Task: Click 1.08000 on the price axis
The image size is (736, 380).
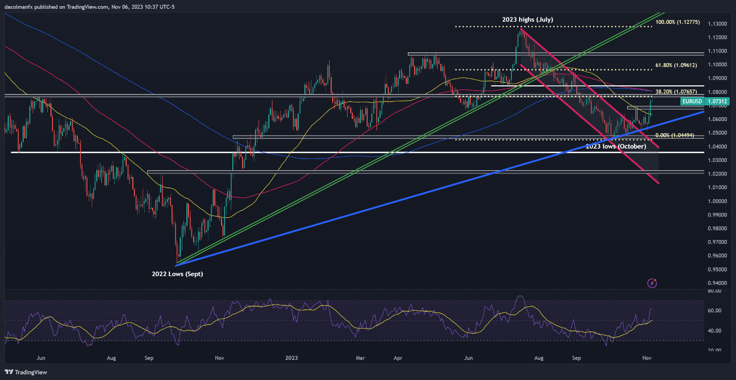Action: pos(718,92)
